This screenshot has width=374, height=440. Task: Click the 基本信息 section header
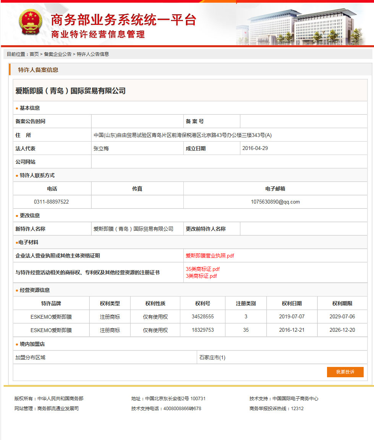30,108
